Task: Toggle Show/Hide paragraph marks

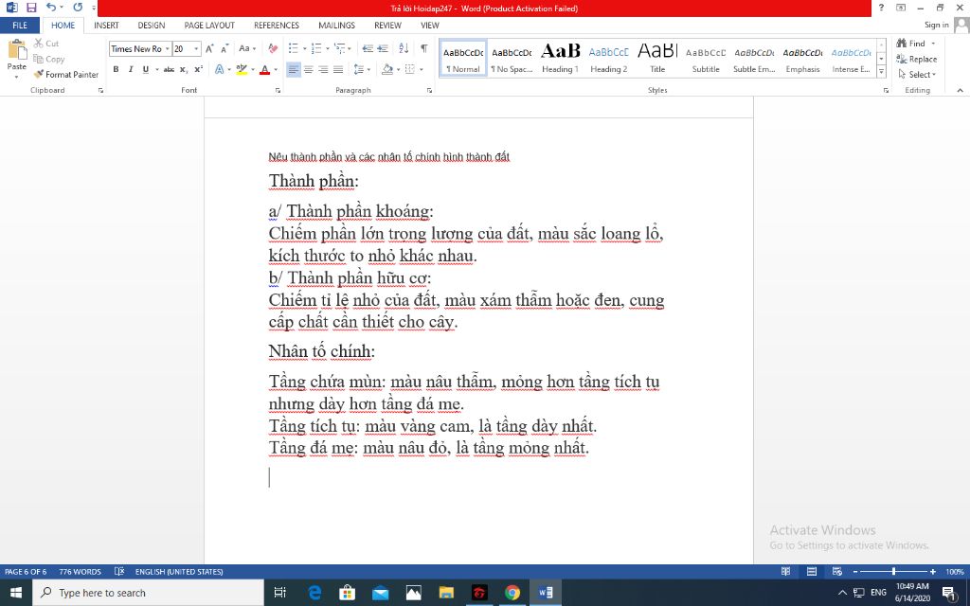Action: 423,48
